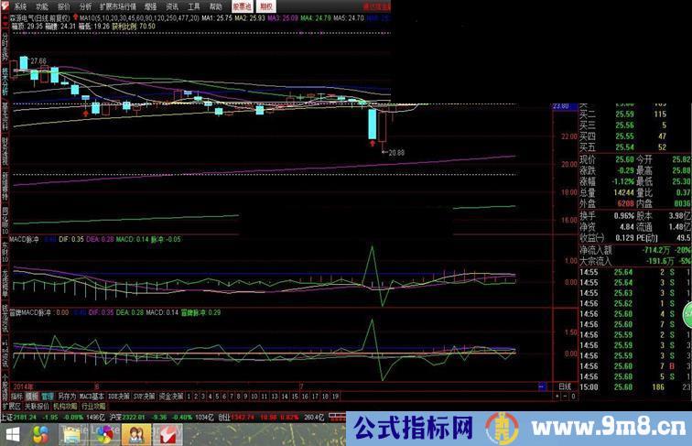692x446 pixels.
Task: Open File Explorer from the taskbar
Action: pos(72,434)
